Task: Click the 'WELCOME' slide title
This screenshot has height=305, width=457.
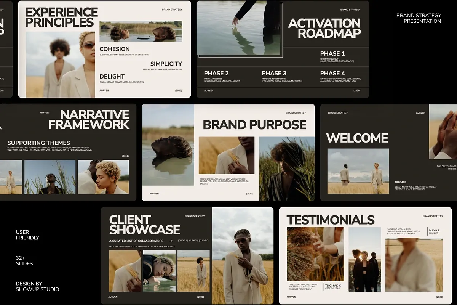Action: tap(357, 138)
